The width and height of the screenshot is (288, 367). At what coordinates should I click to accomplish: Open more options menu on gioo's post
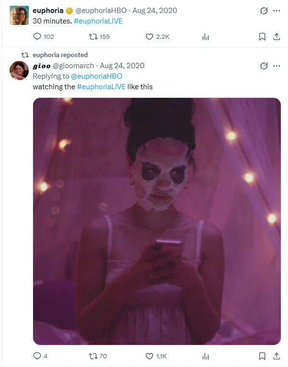click(276, 65)
